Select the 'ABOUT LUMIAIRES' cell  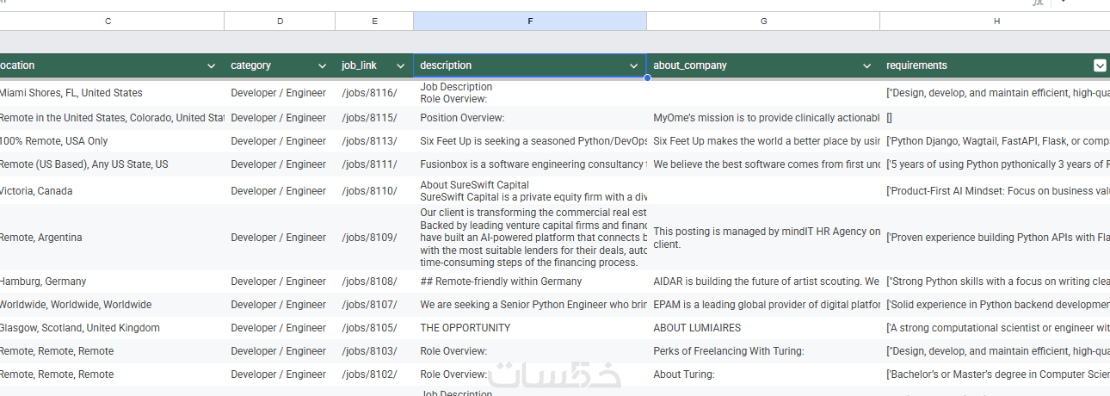point(763,328)
